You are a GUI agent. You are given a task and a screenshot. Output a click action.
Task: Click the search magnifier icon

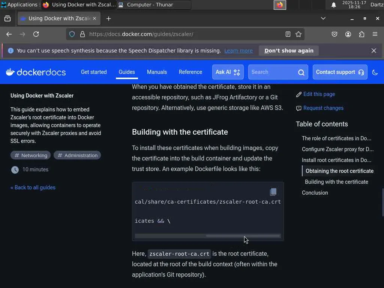pyautogui.click(x=301, y=72)
